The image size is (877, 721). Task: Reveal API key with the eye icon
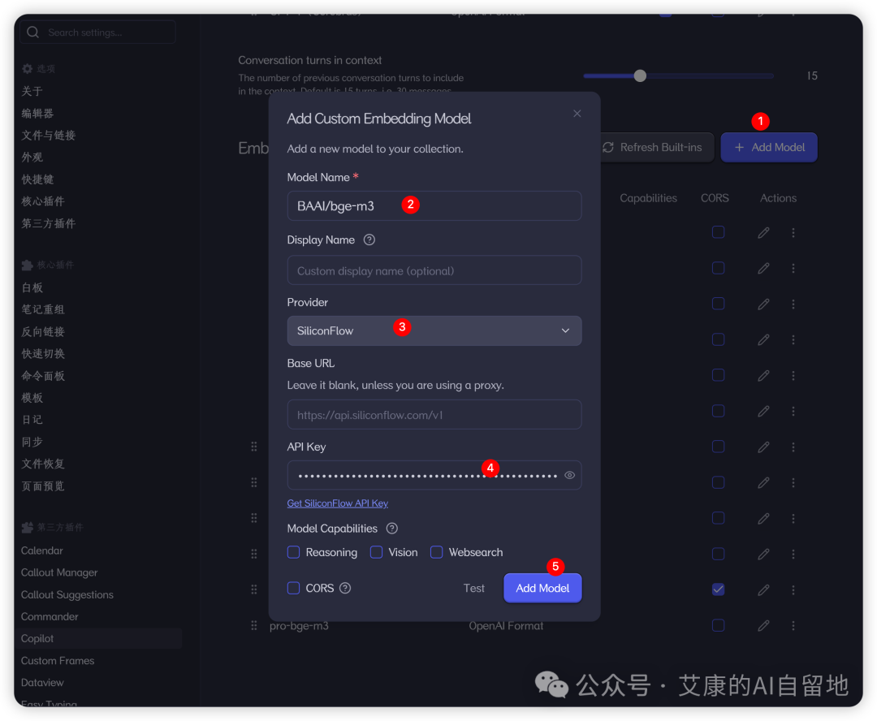pos(569,476)
